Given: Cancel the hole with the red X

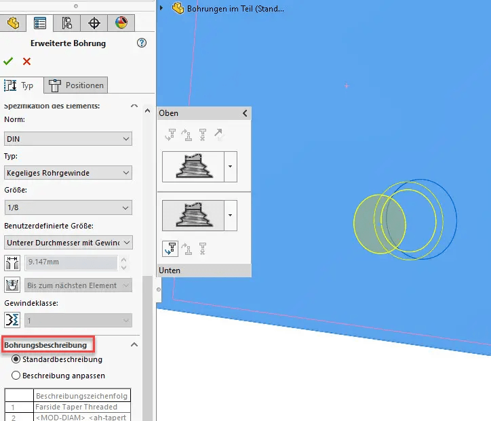Looking at the screenshot, I should [26, 61].
